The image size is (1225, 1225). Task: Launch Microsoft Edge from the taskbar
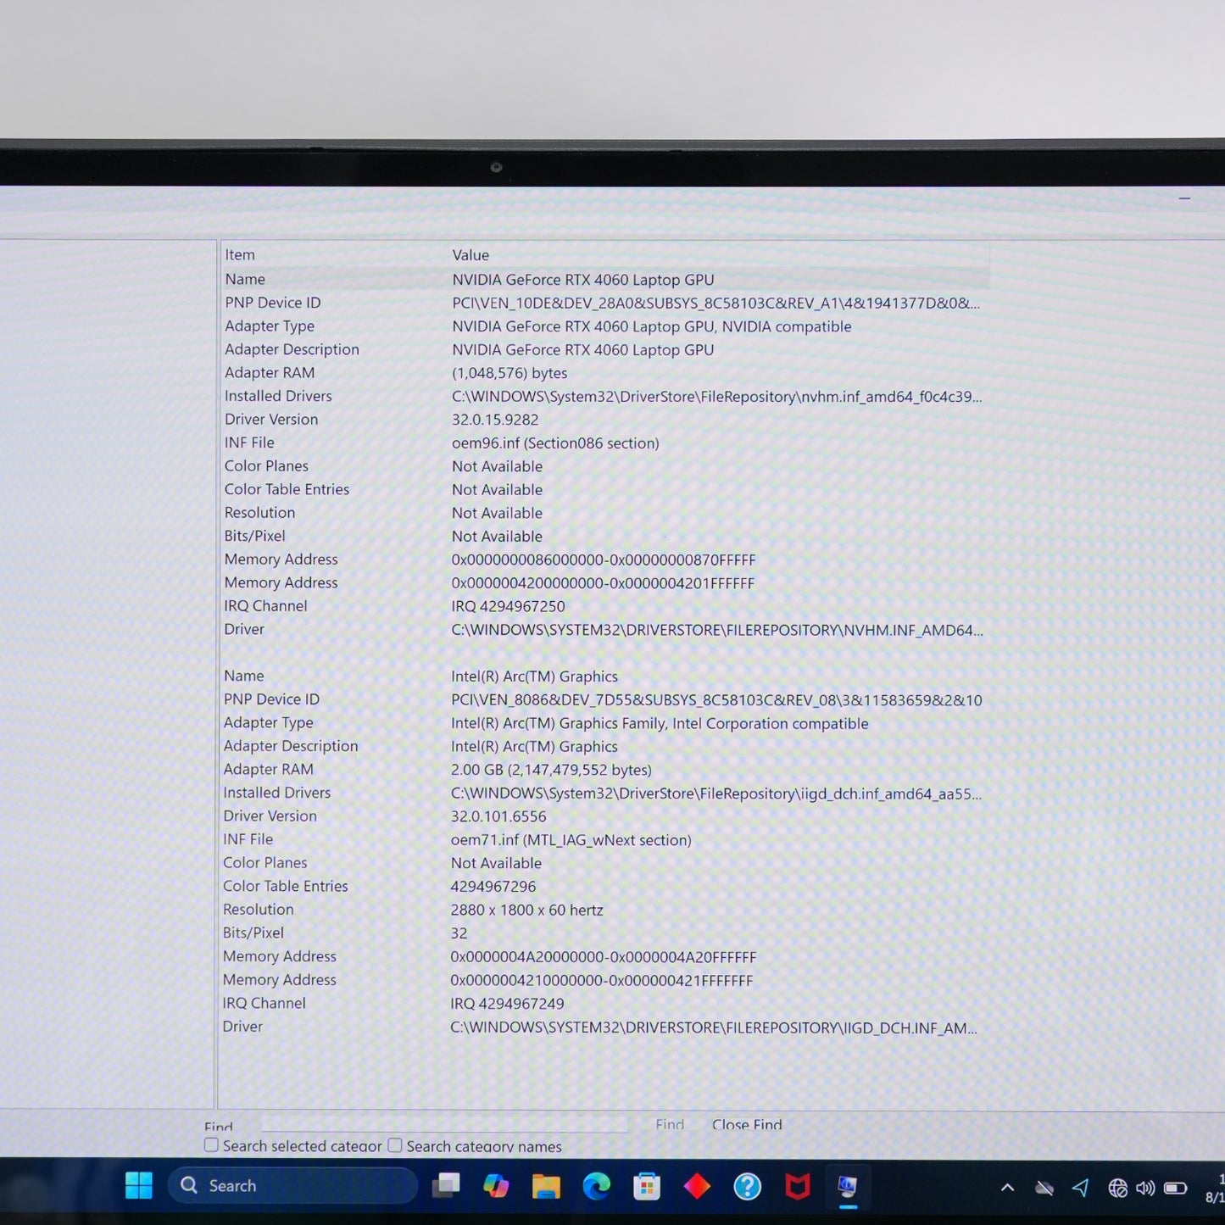597,1186
